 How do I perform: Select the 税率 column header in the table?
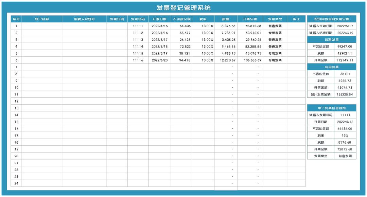[x=203, y=19]
